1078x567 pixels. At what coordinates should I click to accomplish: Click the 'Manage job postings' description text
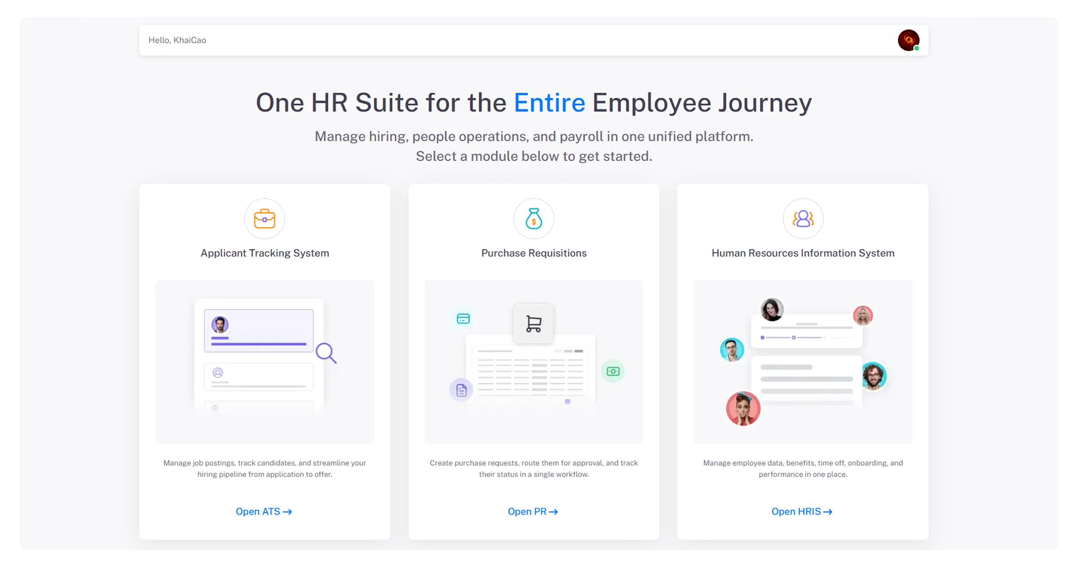tap(265, 468)
